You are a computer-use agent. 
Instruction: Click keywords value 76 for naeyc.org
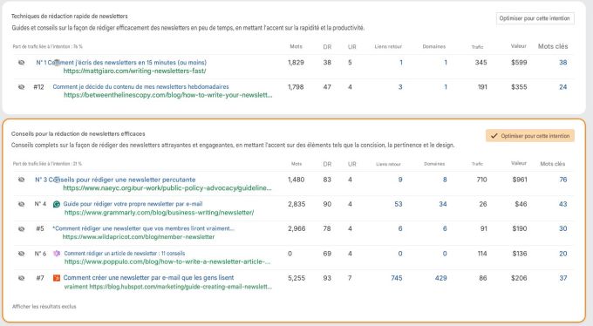pos(563,180)
